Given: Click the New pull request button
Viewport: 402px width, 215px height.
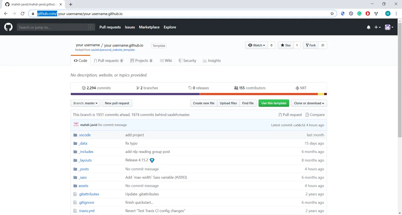Looking at the screenshot, I should coord(117,103).
